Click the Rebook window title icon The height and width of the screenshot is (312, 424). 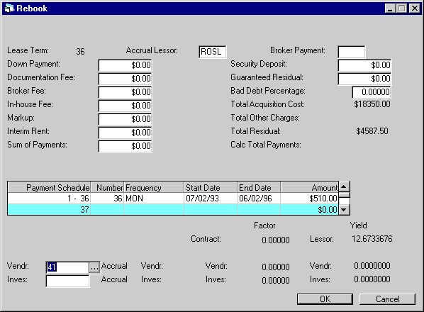9,9
